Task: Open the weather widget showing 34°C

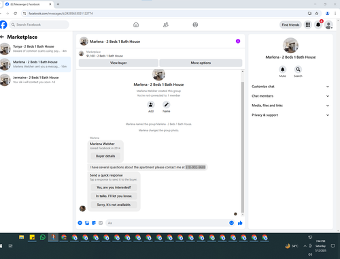Action: pyautogui.click(x=291, y=246)
